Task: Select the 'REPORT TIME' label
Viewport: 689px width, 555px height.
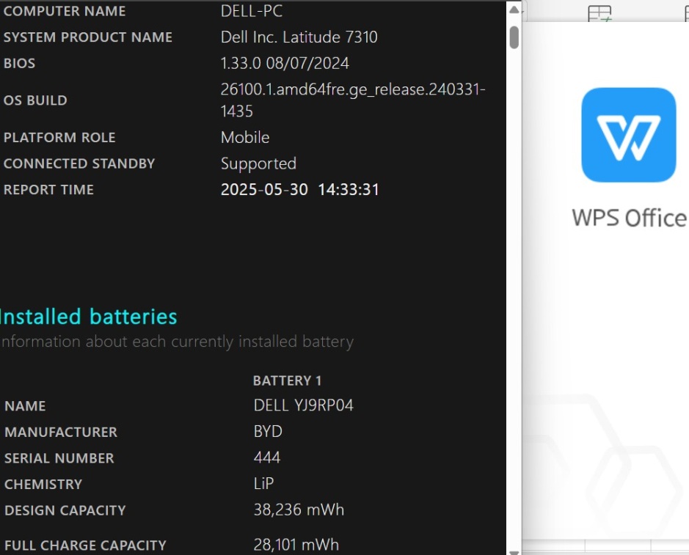Action: tap(48, 190)
